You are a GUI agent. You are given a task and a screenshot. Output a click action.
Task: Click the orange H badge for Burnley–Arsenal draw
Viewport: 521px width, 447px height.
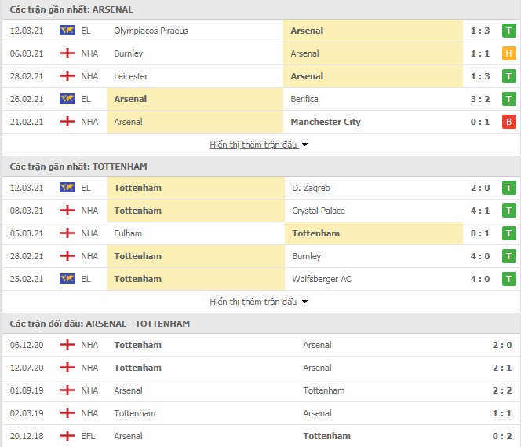coord(508,53)
